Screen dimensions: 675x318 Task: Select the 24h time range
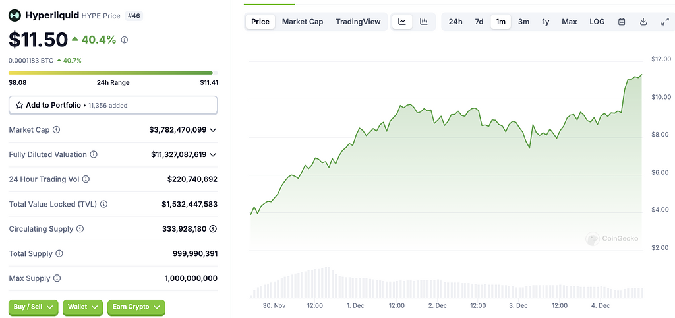(455, 22)
